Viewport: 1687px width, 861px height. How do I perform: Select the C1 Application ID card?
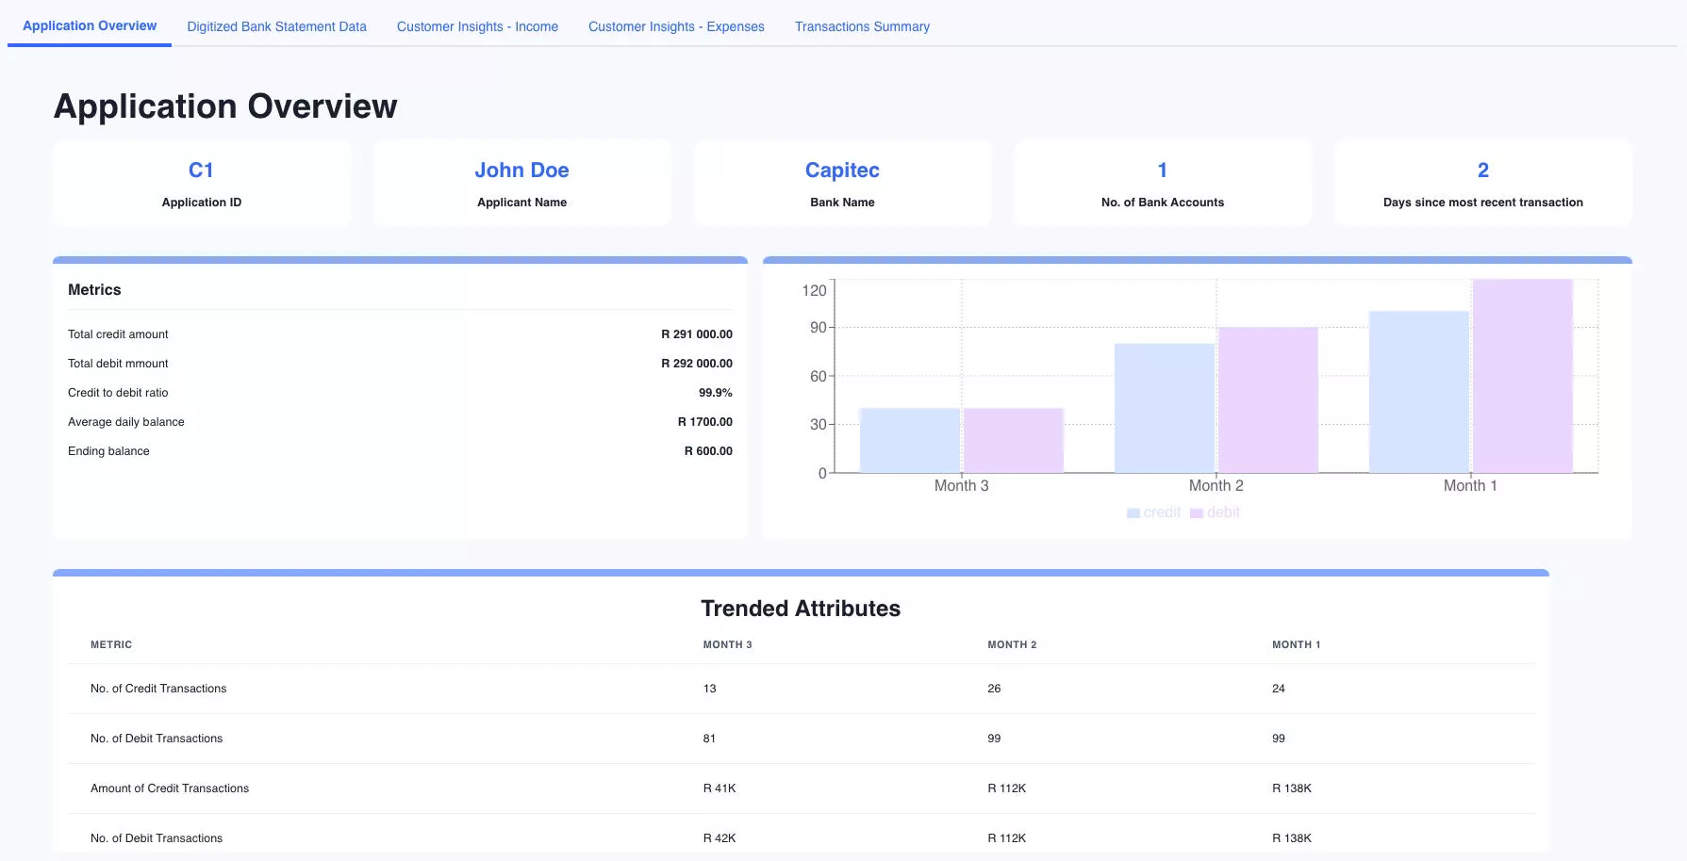point(202,183)
